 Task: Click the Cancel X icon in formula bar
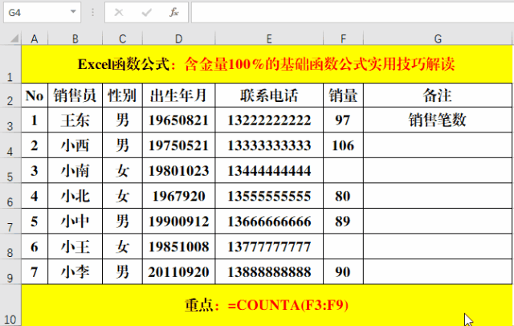(119, 13)
